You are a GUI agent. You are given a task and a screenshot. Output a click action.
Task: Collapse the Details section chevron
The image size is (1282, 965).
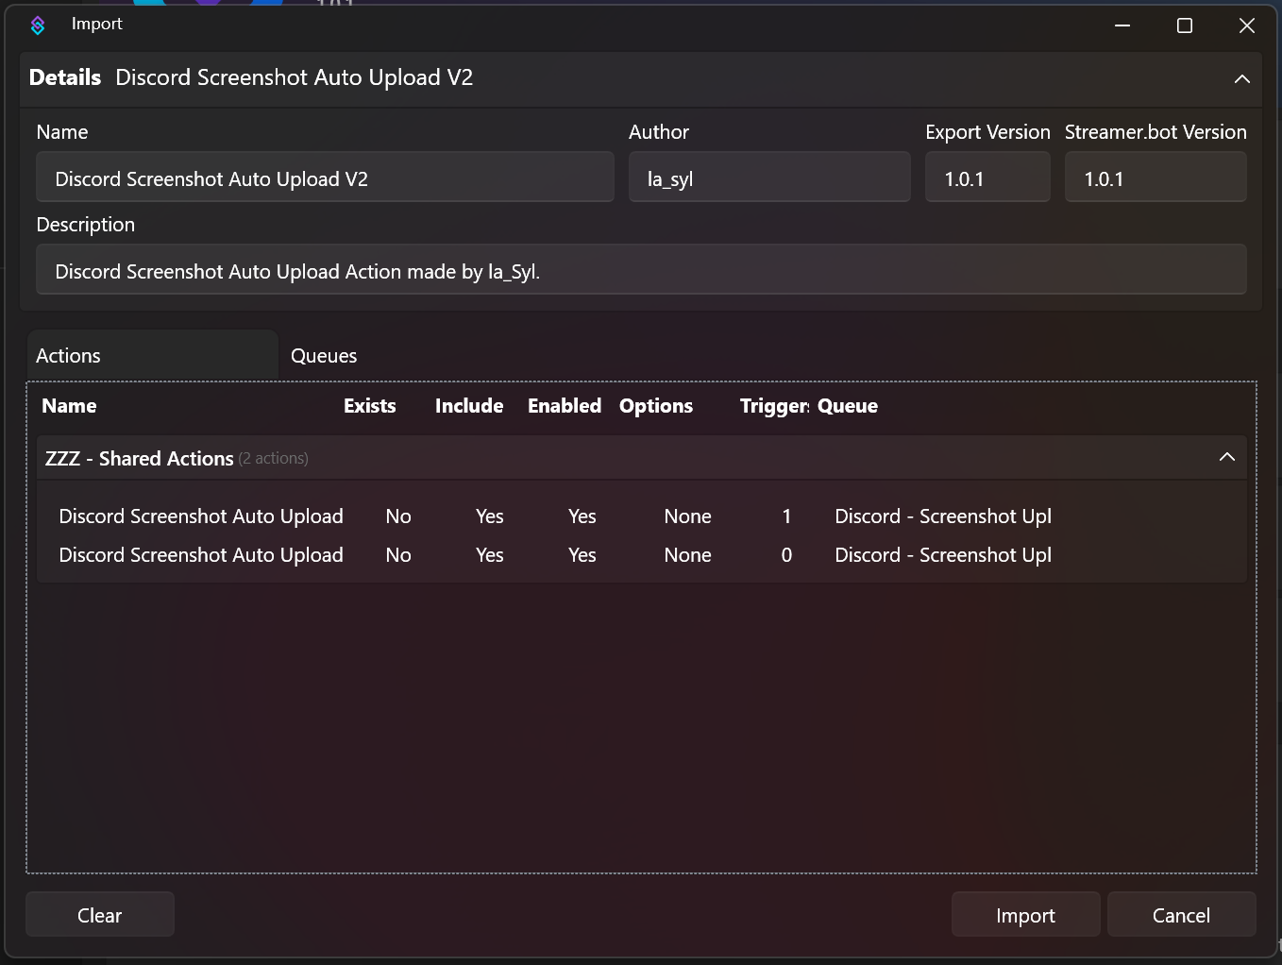pyautogui.click(x=1241, y=79)
